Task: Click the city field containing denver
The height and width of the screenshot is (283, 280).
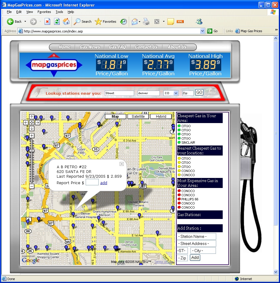Action: [x=149, y=93]
